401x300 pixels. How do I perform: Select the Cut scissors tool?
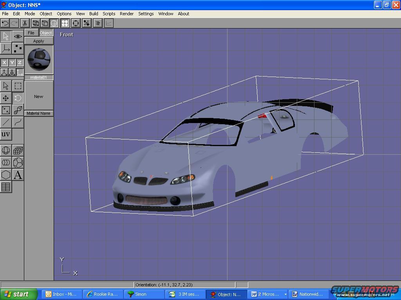click(x=24, y=23)
